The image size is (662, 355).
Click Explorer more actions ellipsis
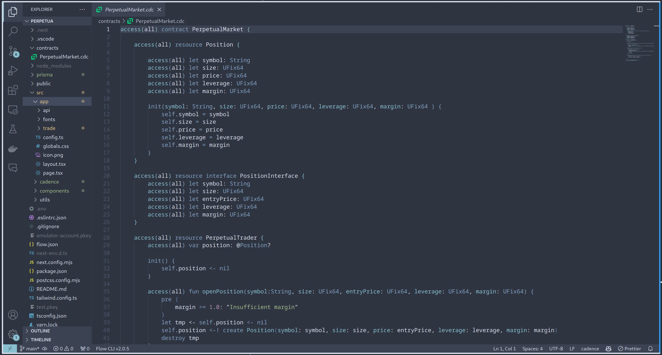[x=82, y=9]
